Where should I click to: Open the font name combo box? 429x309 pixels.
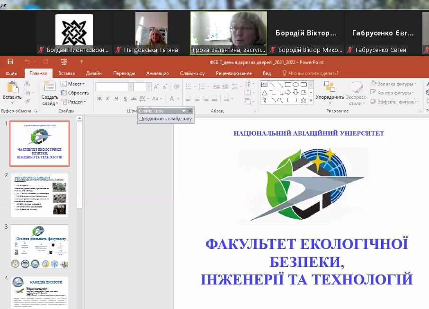click(114, 86)
